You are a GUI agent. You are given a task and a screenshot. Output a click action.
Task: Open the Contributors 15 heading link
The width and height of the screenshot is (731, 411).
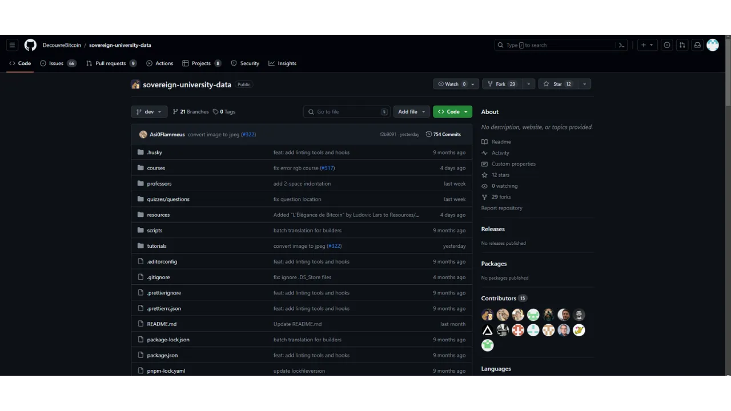click(504, 298)
